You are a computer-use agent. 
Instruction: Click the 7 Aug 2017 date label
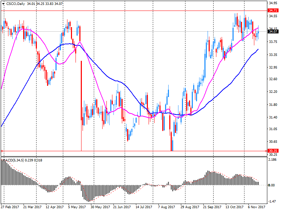(166, 207)
